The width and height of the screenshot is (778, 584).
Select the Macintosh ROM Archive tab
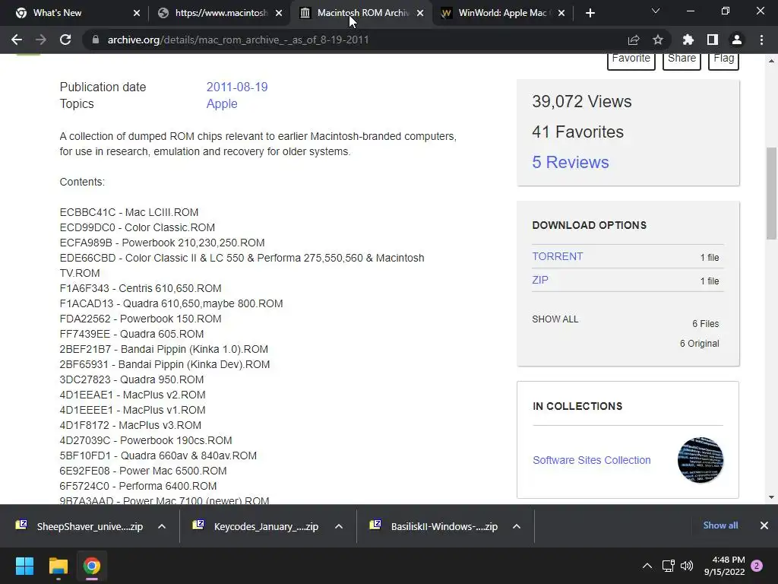pos(362,13)
